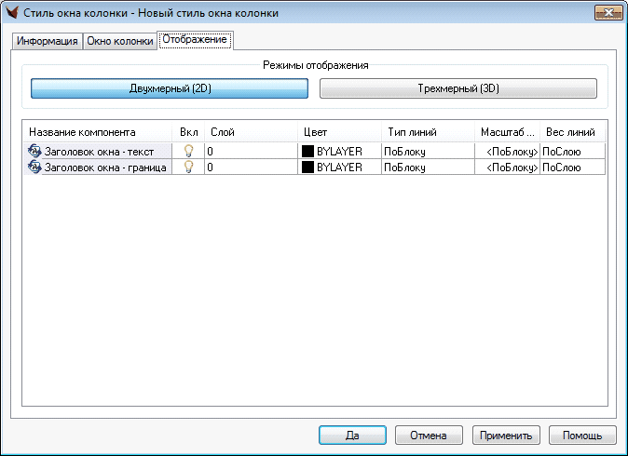This screenshot has height=456, width=628.
Task: Click the application icon in the title bar
Action: click(x=13, y=13)
